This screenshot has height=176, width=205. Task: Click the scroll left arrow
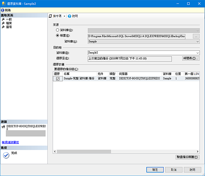click(x=55, y=151)
